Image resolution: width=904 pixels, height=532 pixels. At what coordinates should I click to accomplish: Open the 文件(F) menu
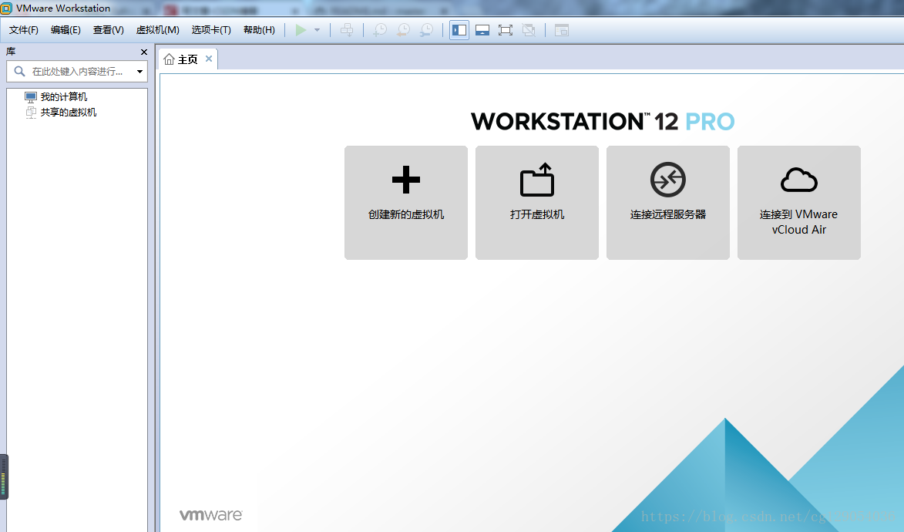point(24,30)
